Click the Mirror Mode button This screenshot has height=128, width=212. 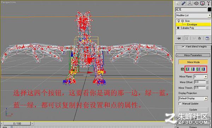click(x=193, y=62)
